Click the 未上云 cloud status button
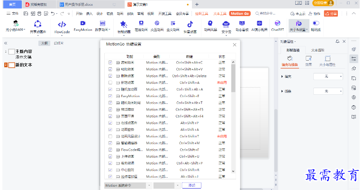The height and width of the screenshot is (190, 363). (x=298, y=14)
